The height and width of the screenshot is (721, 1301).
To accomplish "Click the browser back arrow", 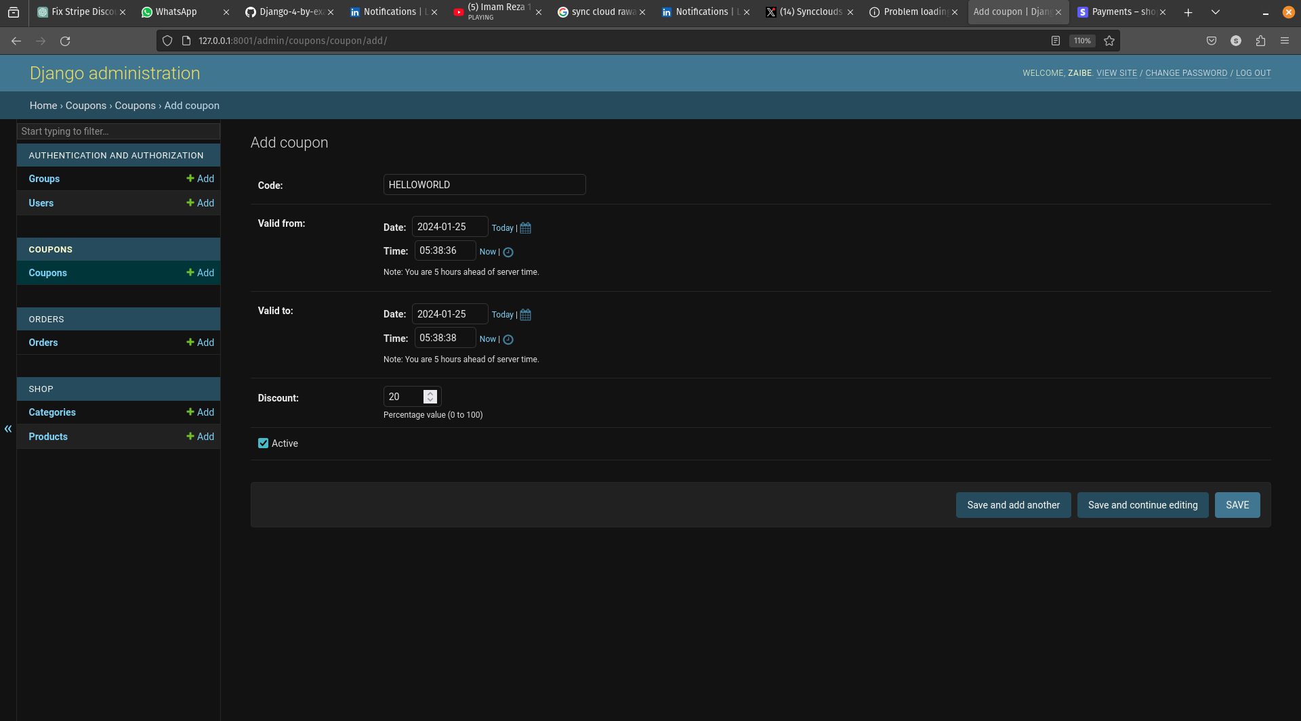I will [x=16, y=41].
